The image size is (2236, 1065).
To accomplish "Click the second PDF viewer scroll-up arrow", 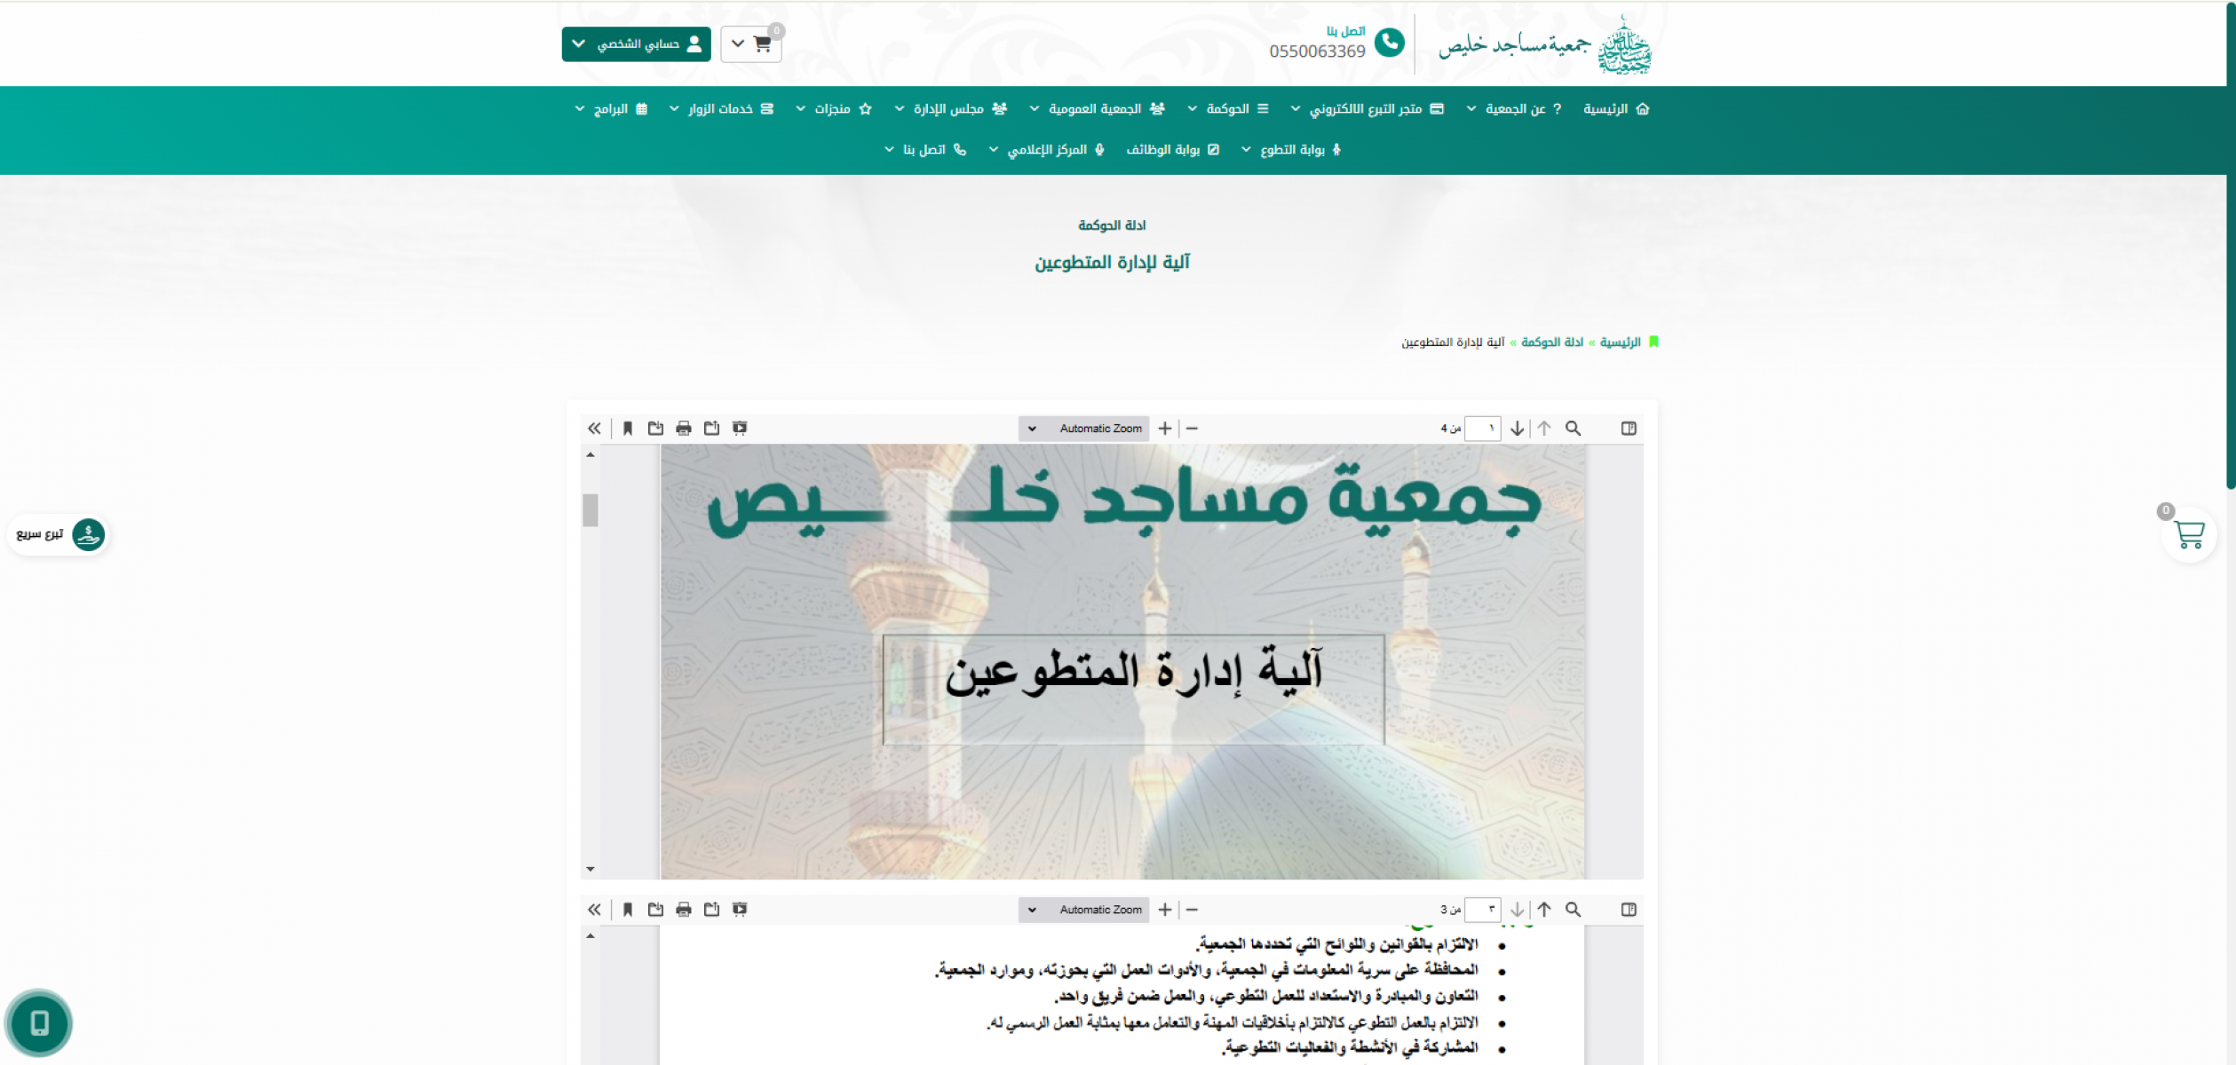I will click(x=591, y=936).
